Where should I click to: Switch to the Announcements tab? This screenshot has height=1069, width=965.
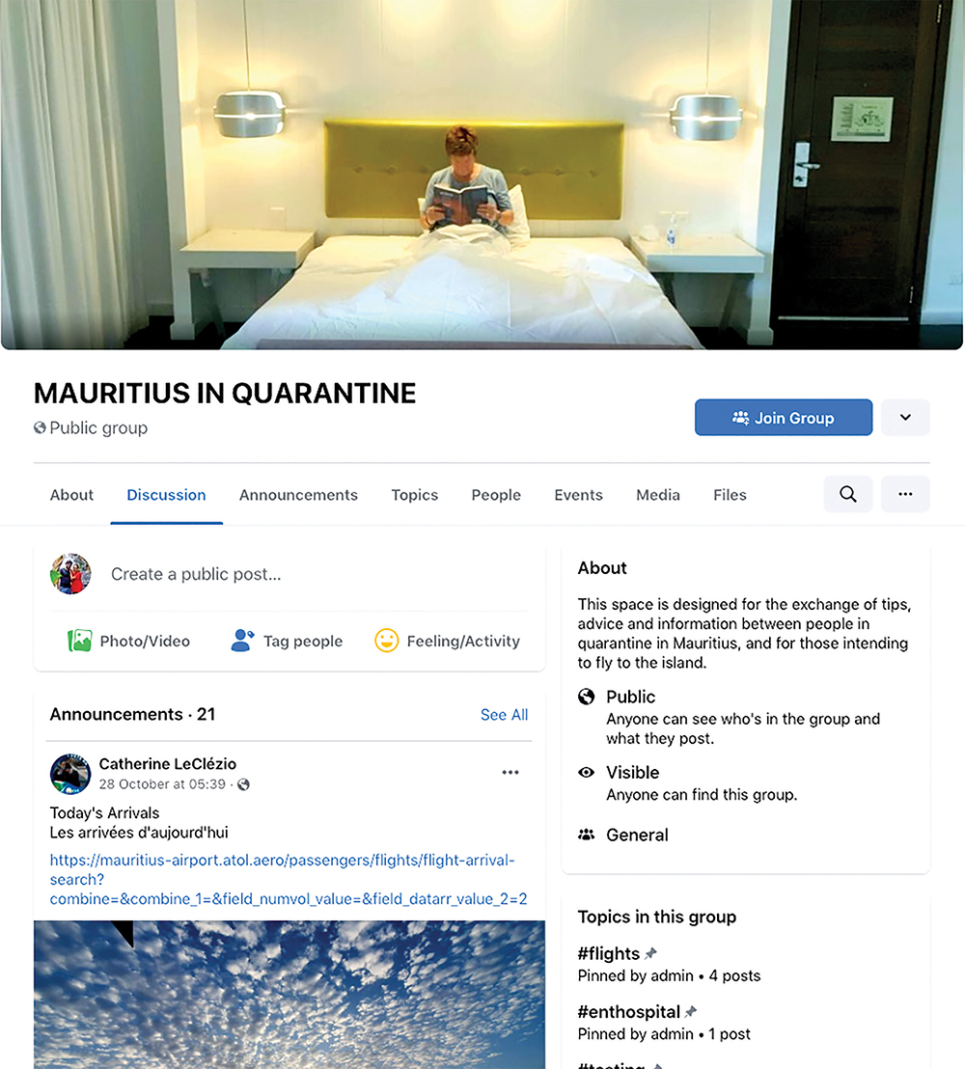point(298,495)
